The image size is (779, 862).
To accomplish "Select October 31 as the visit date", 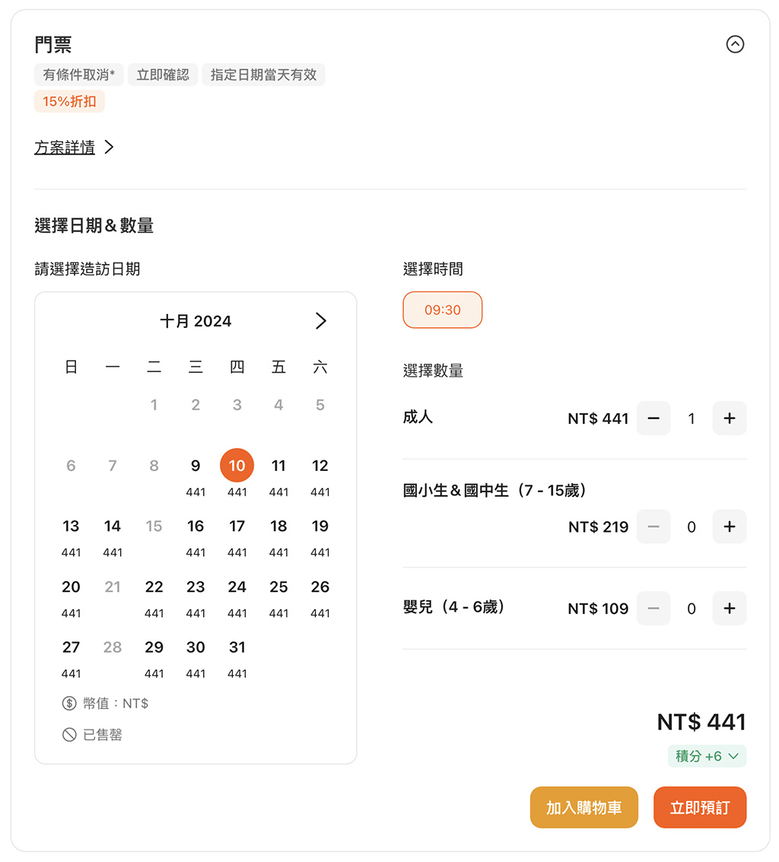I will pos(237,657).
